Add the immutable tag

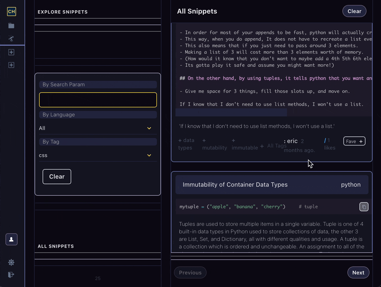pyautogui.click(x=245, y=144)
